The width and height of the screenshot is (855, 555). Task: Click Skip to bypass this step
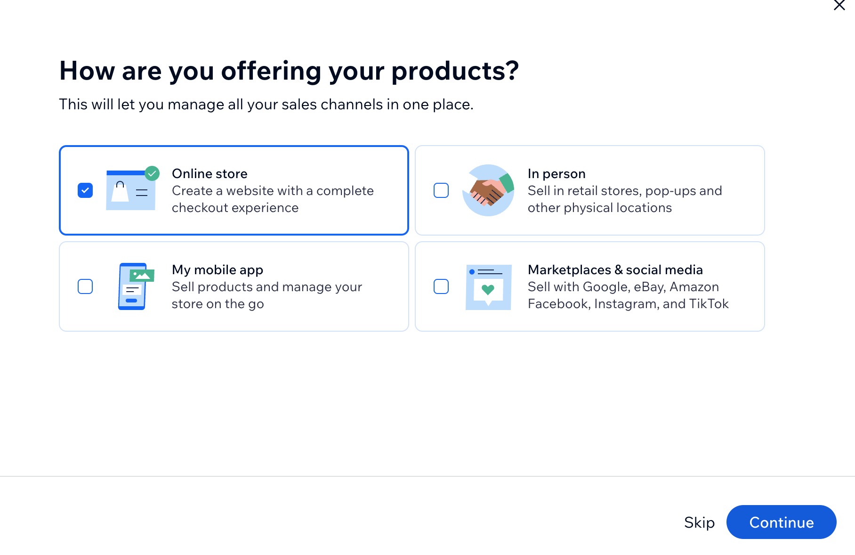click(x=699, y=522)
